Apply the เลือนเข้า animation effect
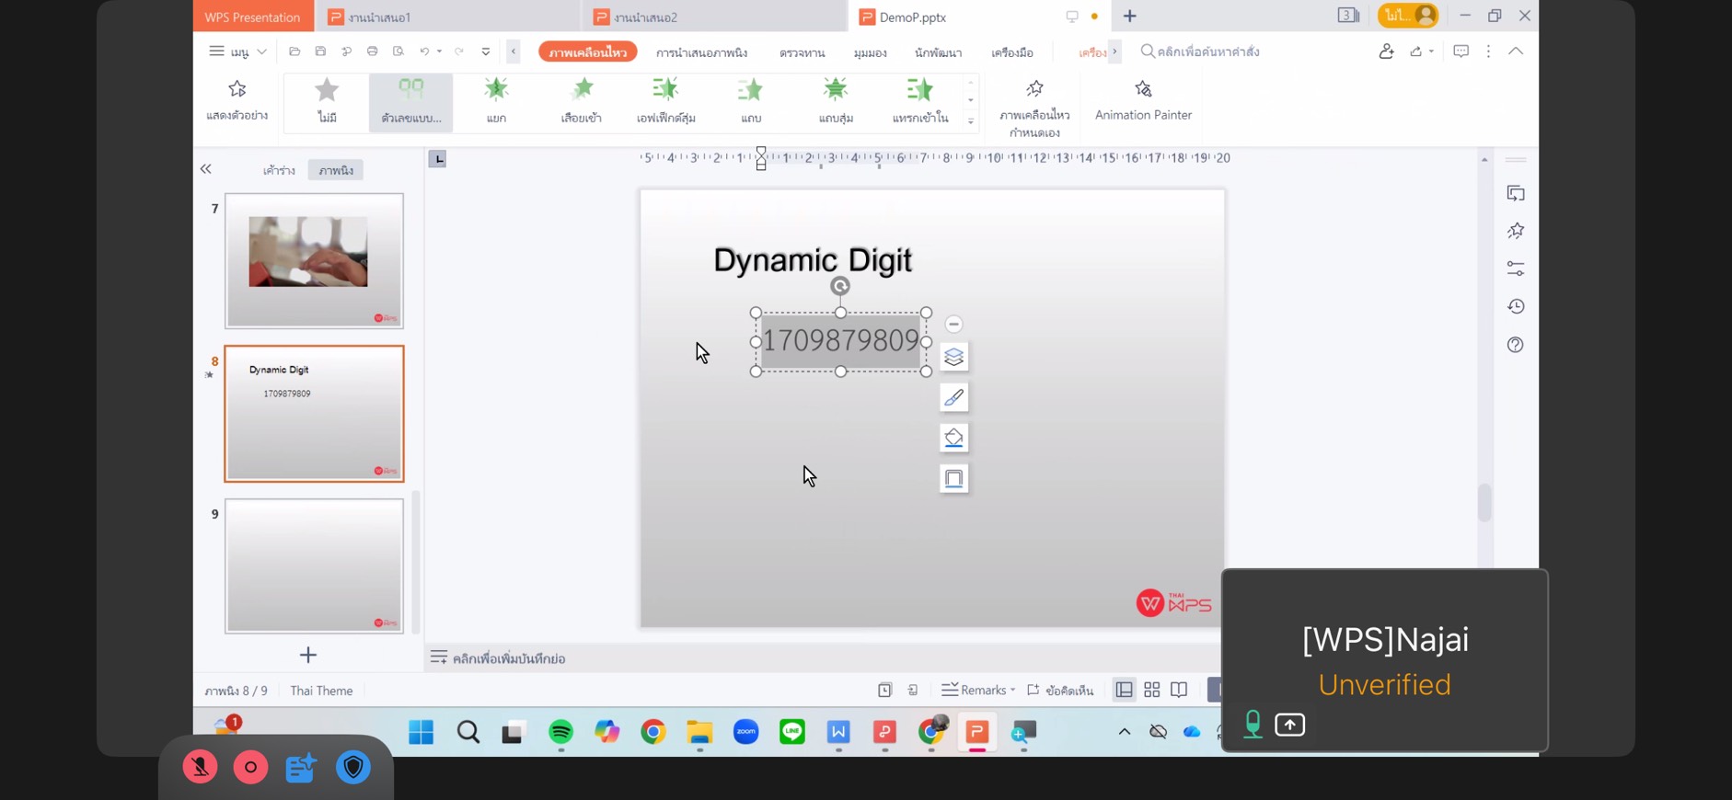Viewport: 1732px width, 800px height. tap(582, 99)
